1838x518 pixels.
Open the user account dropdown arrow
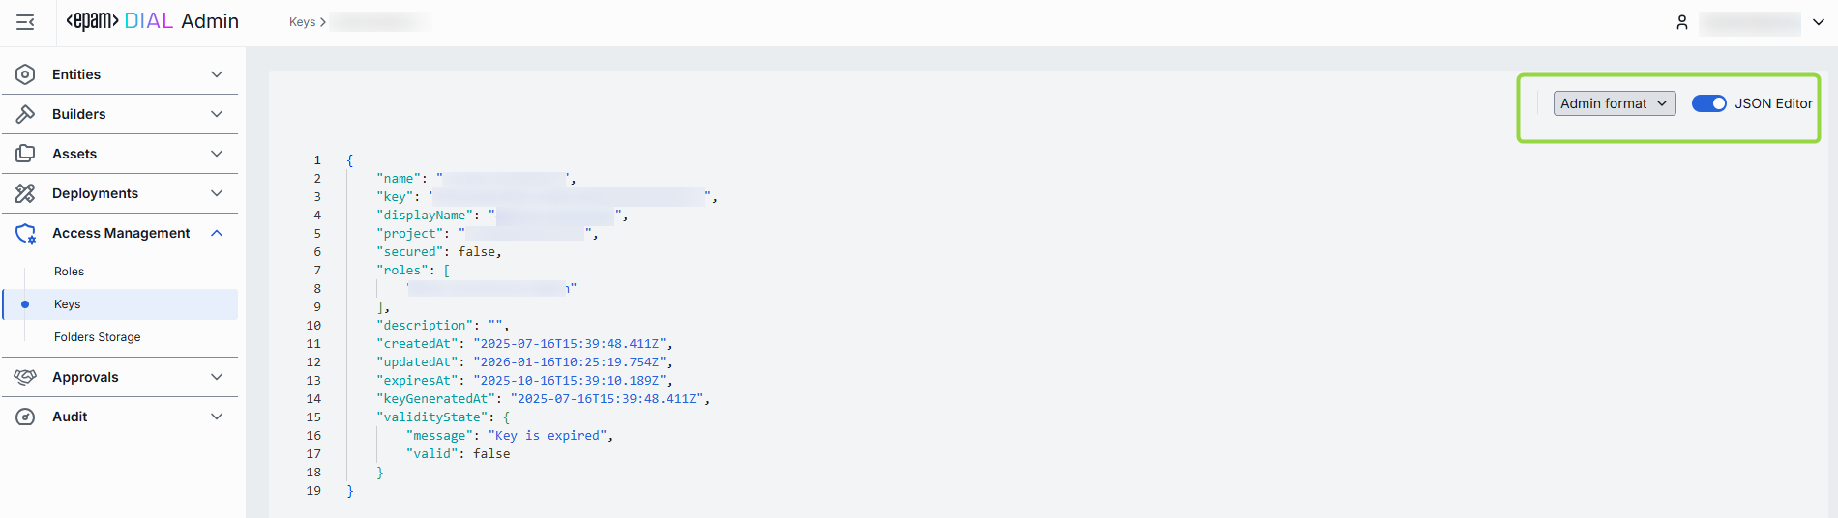point(1819,22)
